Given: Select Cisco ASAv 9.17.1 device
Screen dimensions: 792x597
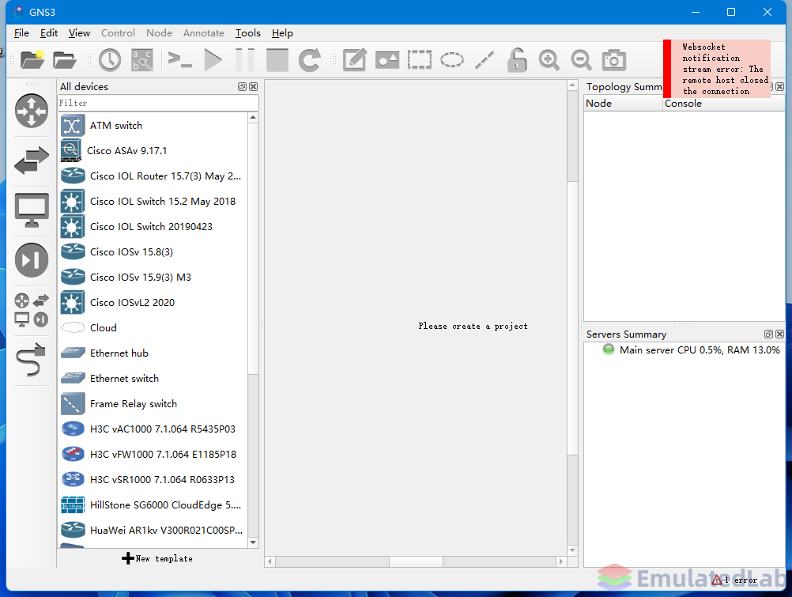Looking at the screenshot, I should tap(153, 151).
